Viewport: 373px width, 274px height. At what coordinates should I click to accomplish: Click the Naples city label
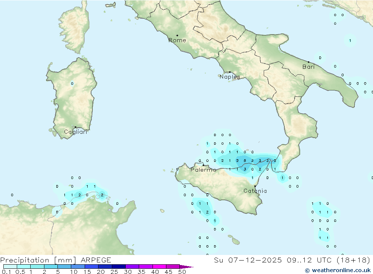click(230, 77)
